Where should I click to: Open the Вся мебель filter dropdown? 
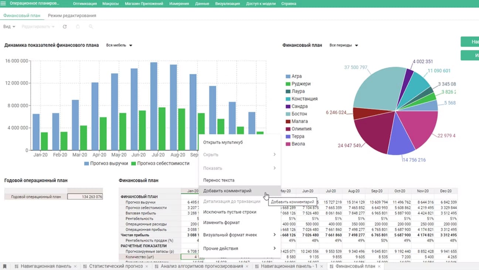coord(119,45)
